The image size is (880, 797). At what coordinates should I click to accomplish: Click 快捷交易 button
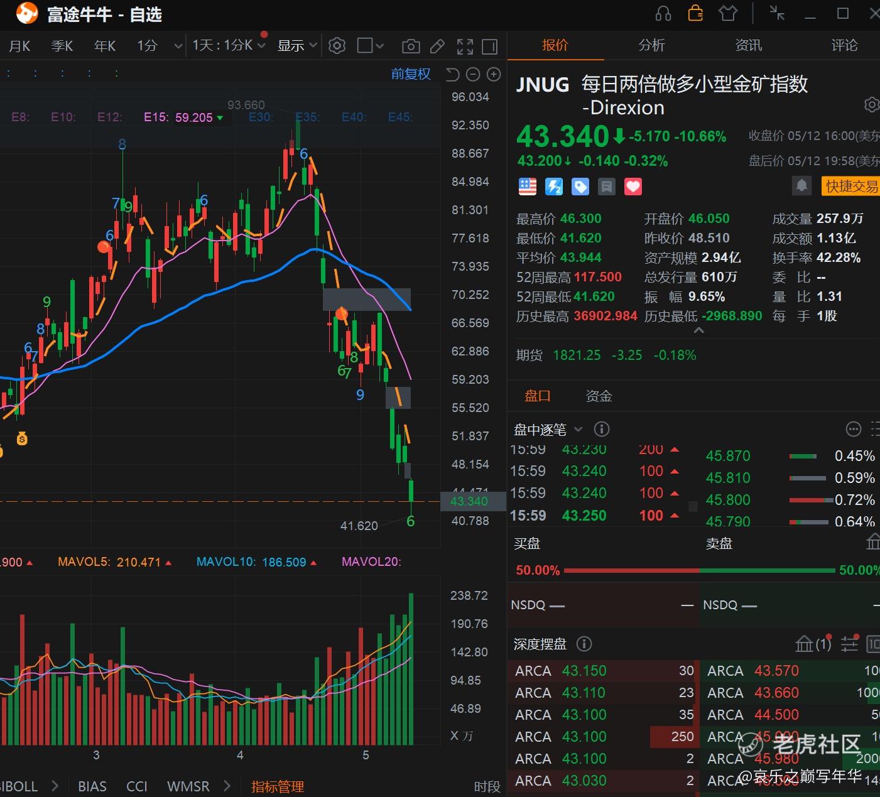851,186
